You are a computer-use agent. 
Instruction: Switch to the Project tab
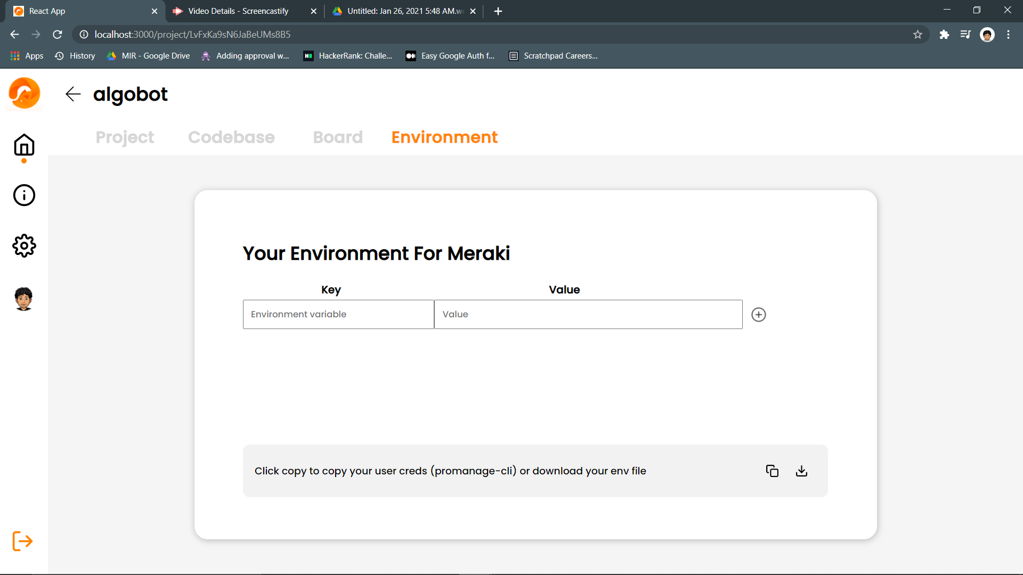[125, 137]
